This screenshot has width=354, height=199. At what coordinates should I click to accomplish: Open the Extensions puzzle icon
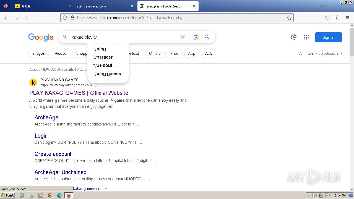(x=337, y=18)
